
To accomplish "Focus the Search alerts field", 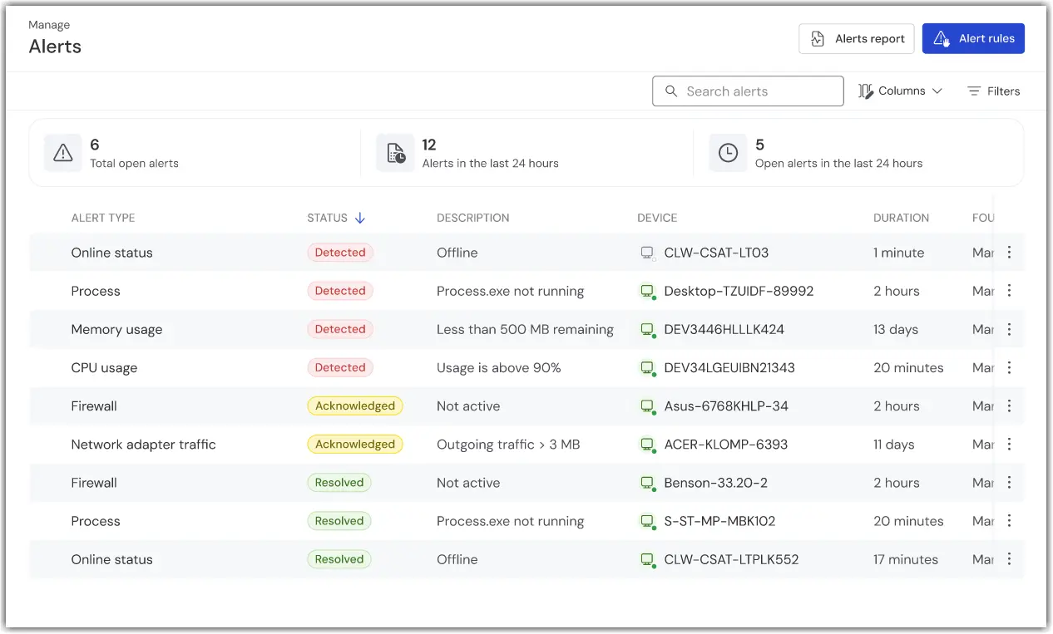I will coord(748,91).
